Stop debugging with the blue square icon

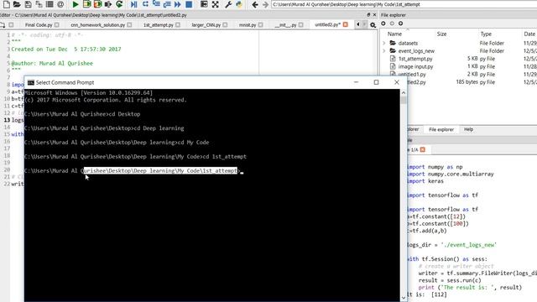(x=189, y=4)
